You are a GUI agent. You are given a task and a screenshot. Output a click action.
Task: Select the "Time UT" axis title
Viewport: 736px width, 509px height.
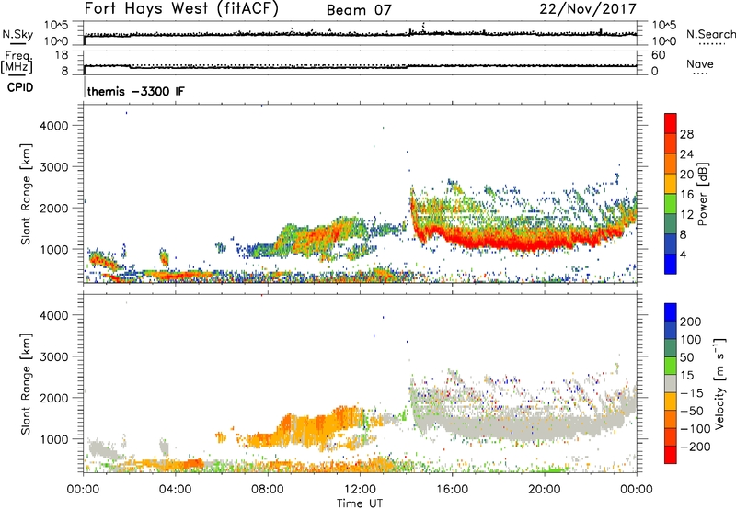coord(360,503)
